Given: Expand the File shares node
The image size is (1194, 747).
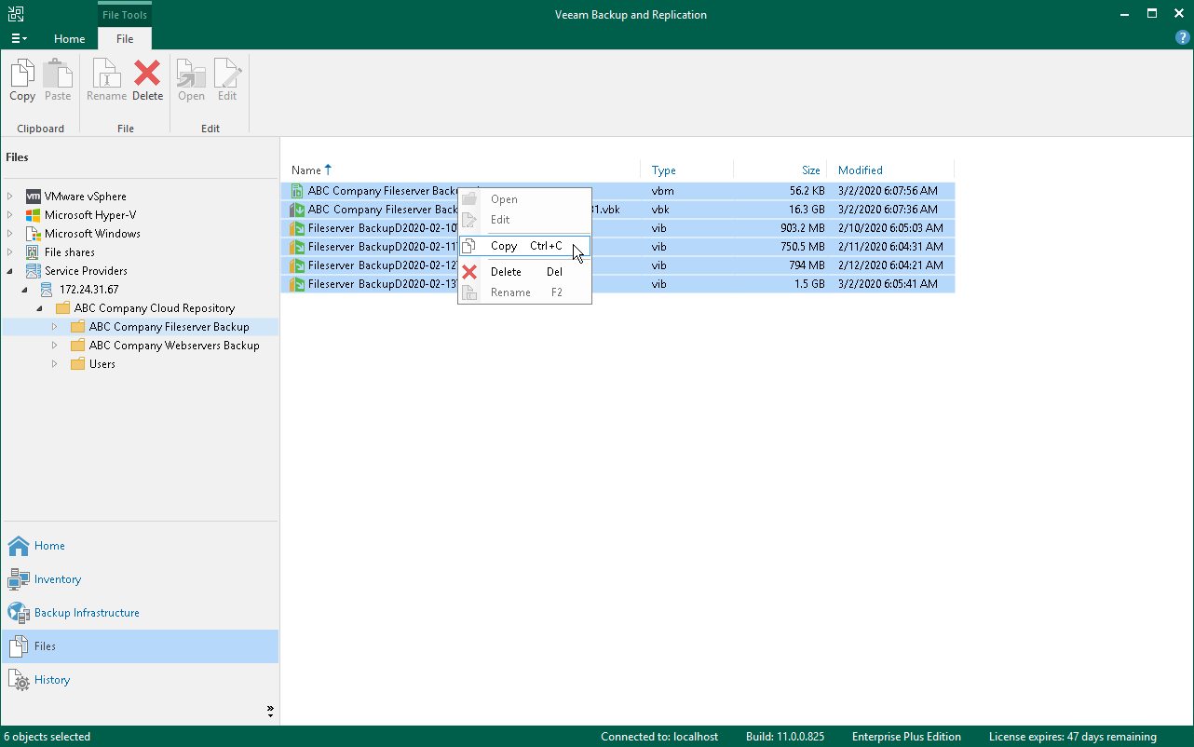Looking at the screenshot, I should tap(10, 252).
